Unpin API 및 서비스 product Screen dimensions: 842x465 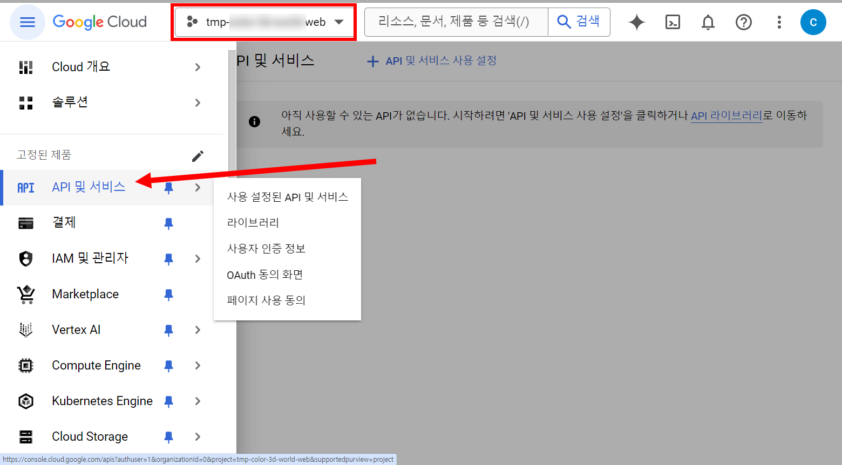tap(168, 188)
